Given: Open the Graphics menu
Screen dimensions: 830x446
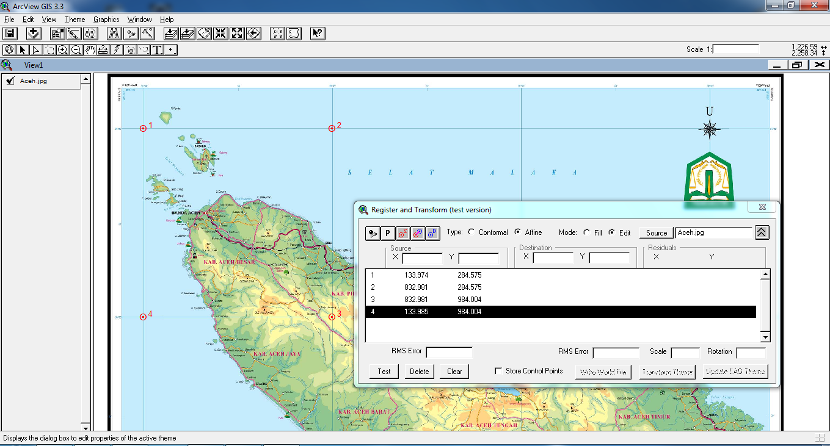Looking at the screenshot, I should pyautogui.click(x=106, y=19).
